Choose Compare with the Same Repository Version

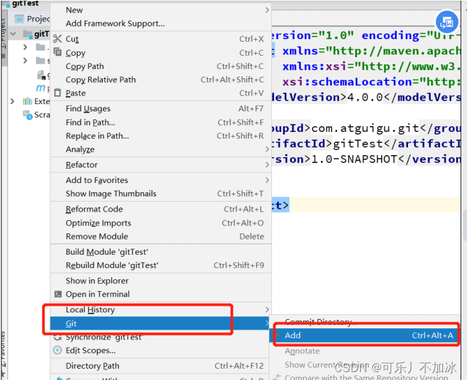[x=365, y=377]
